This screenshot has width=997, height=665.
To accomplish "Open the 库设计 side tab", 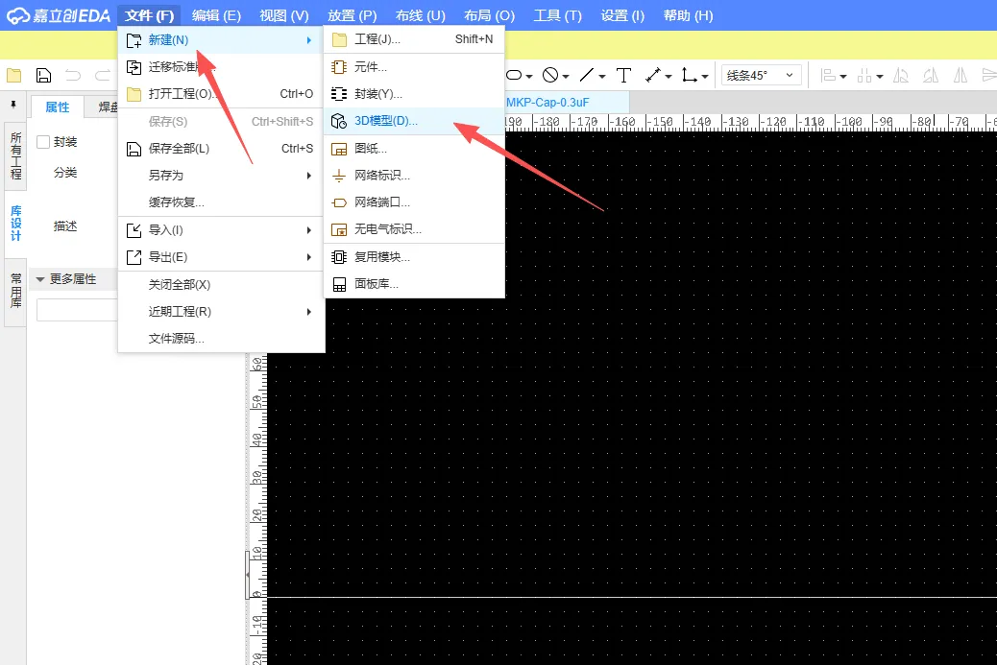I will [16, 224].
